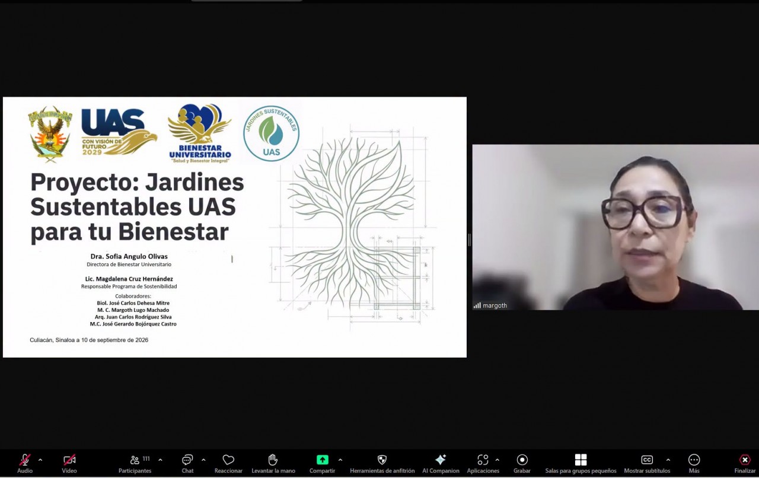This screenshot has width=759, height=478.
Task: Click the shared presentation slide
Action: pyautogui.click(x=235, y=227)
